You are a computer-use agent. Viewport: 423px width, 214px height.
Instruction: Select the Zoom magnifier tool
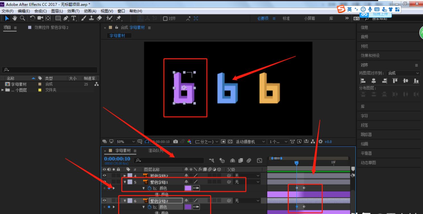(22, 18)
